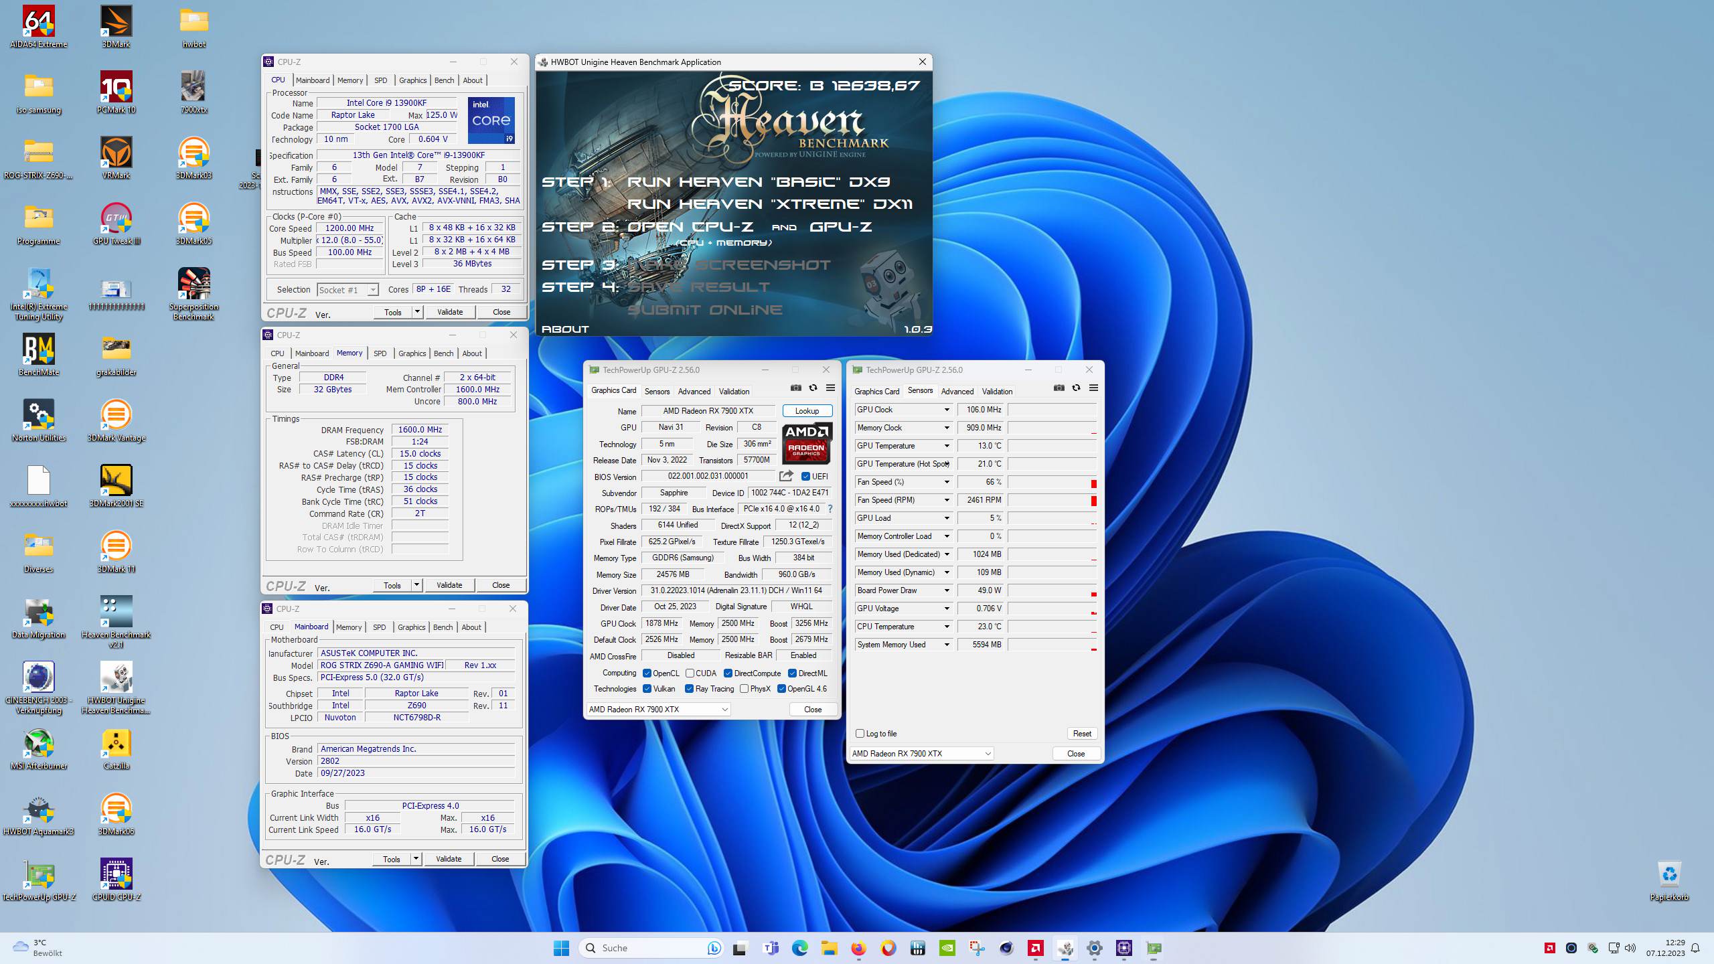Viewport: 1714px width, 964px height.
Task: Toggle the UEFI checkbox in GPU-Z
Action: click(805, 477)
